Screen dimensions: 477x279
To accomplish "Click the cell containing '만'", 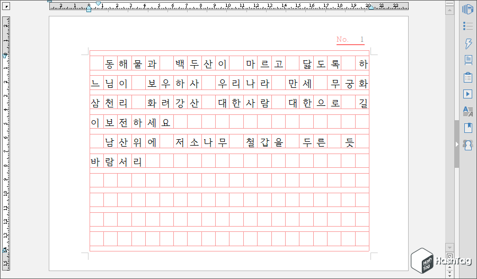I will [293, 83].
